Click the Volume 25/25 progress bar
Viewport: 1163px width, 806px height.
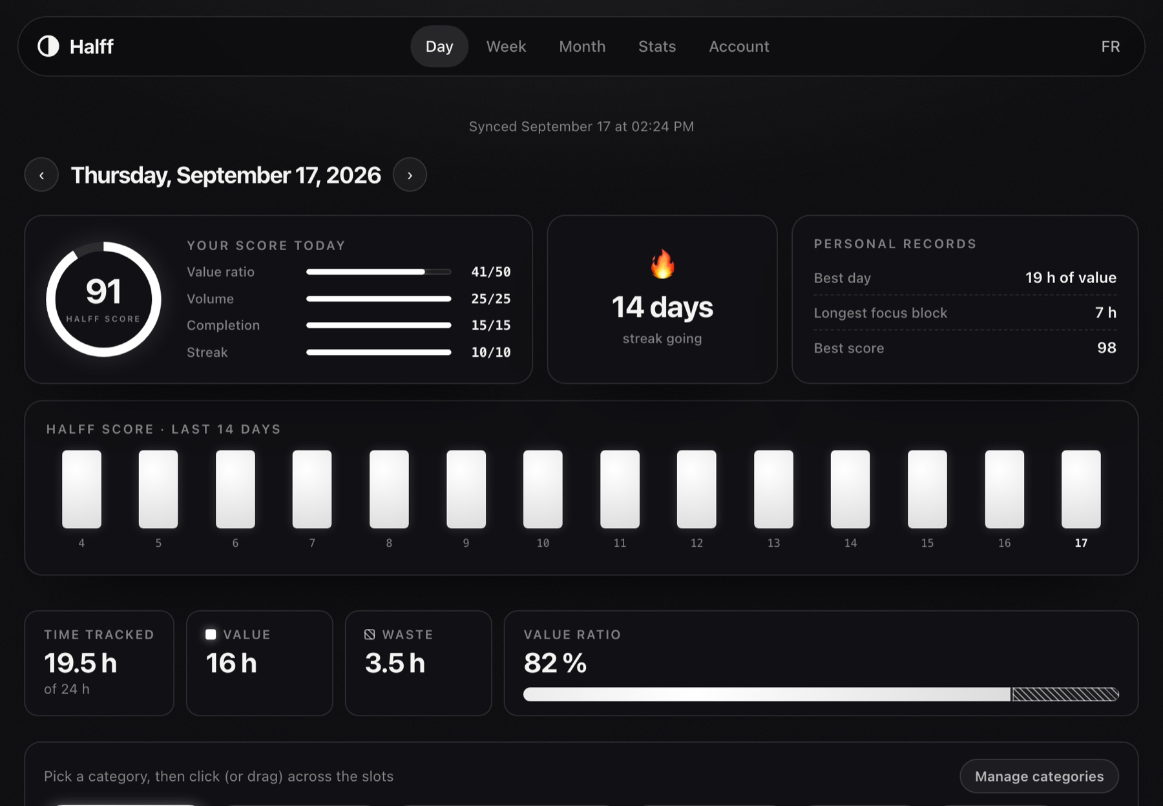pyautogui.click(x=379, y=299)
